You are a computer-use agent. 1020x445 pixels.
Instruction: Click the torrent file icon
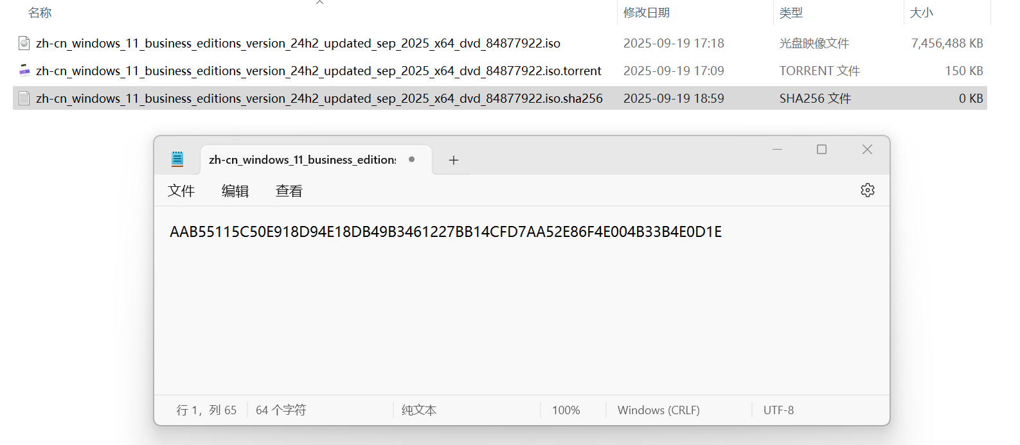point(24,71)
